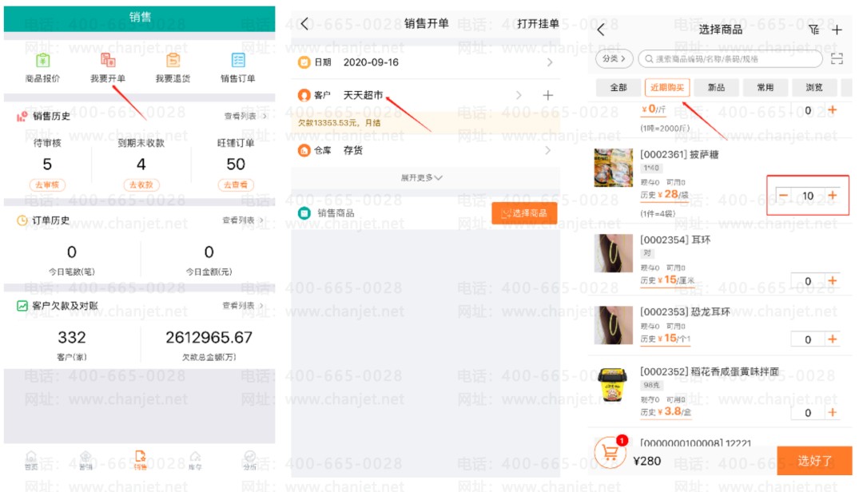Tap the 商品报价 product quotation icon
This screenshot has height=492, width=863.
click(x=42, y=62)
